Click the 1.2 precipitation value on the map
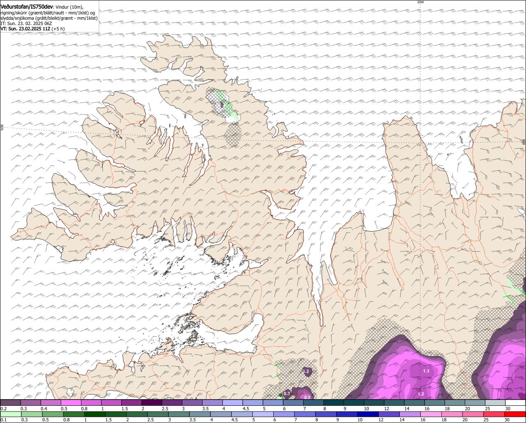 421,394
